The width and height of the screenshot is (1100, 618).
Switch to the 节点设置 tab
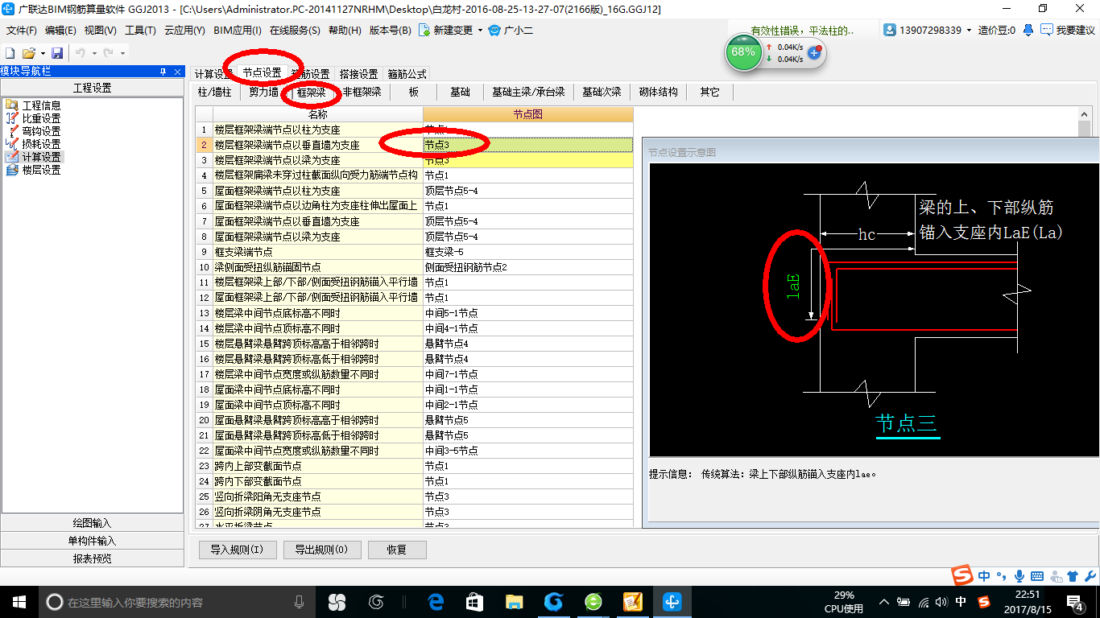[263, 73]
